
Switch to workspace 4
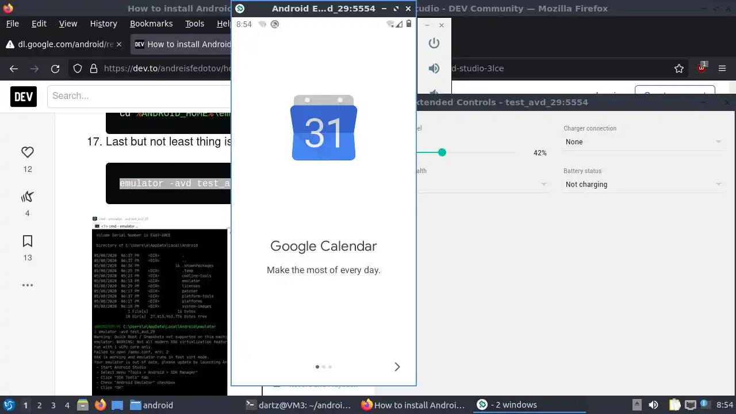(67, 405)
